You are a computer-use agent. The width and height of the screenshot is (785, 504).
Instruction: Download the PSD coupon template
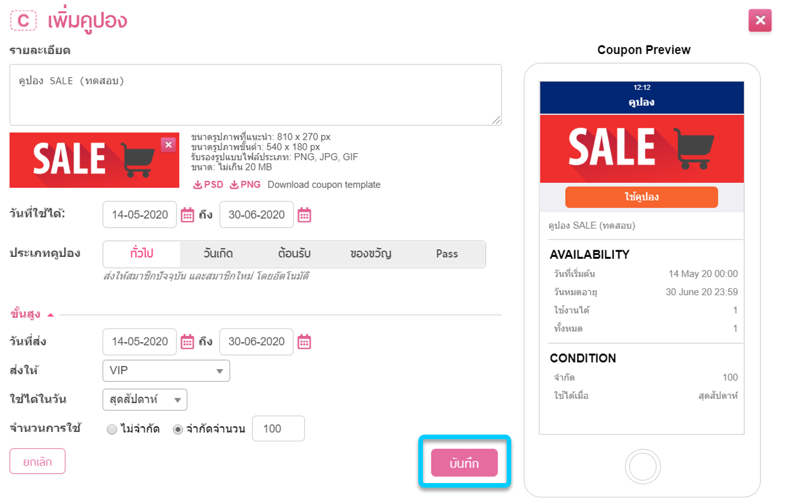pos(208,184)
